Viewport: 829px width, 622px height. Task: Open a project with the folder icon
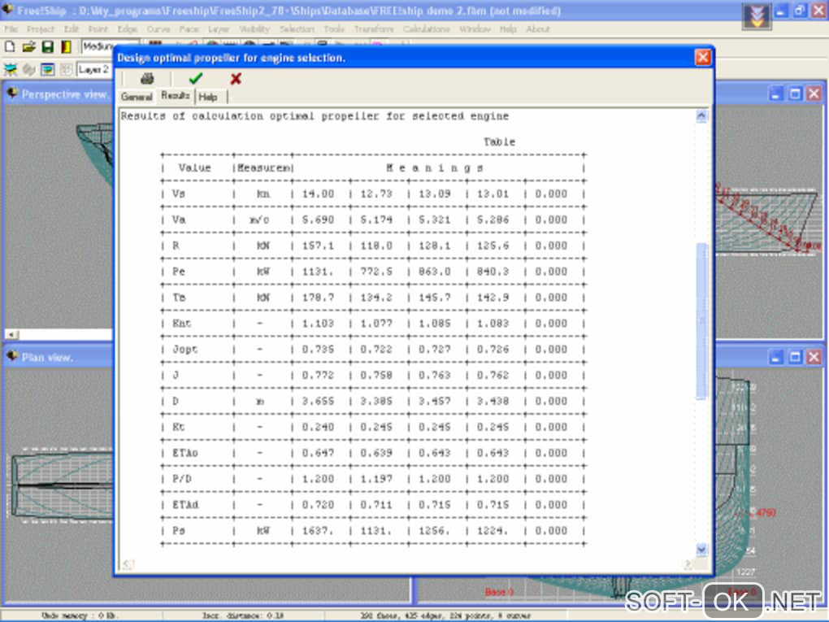coord(28,47)
